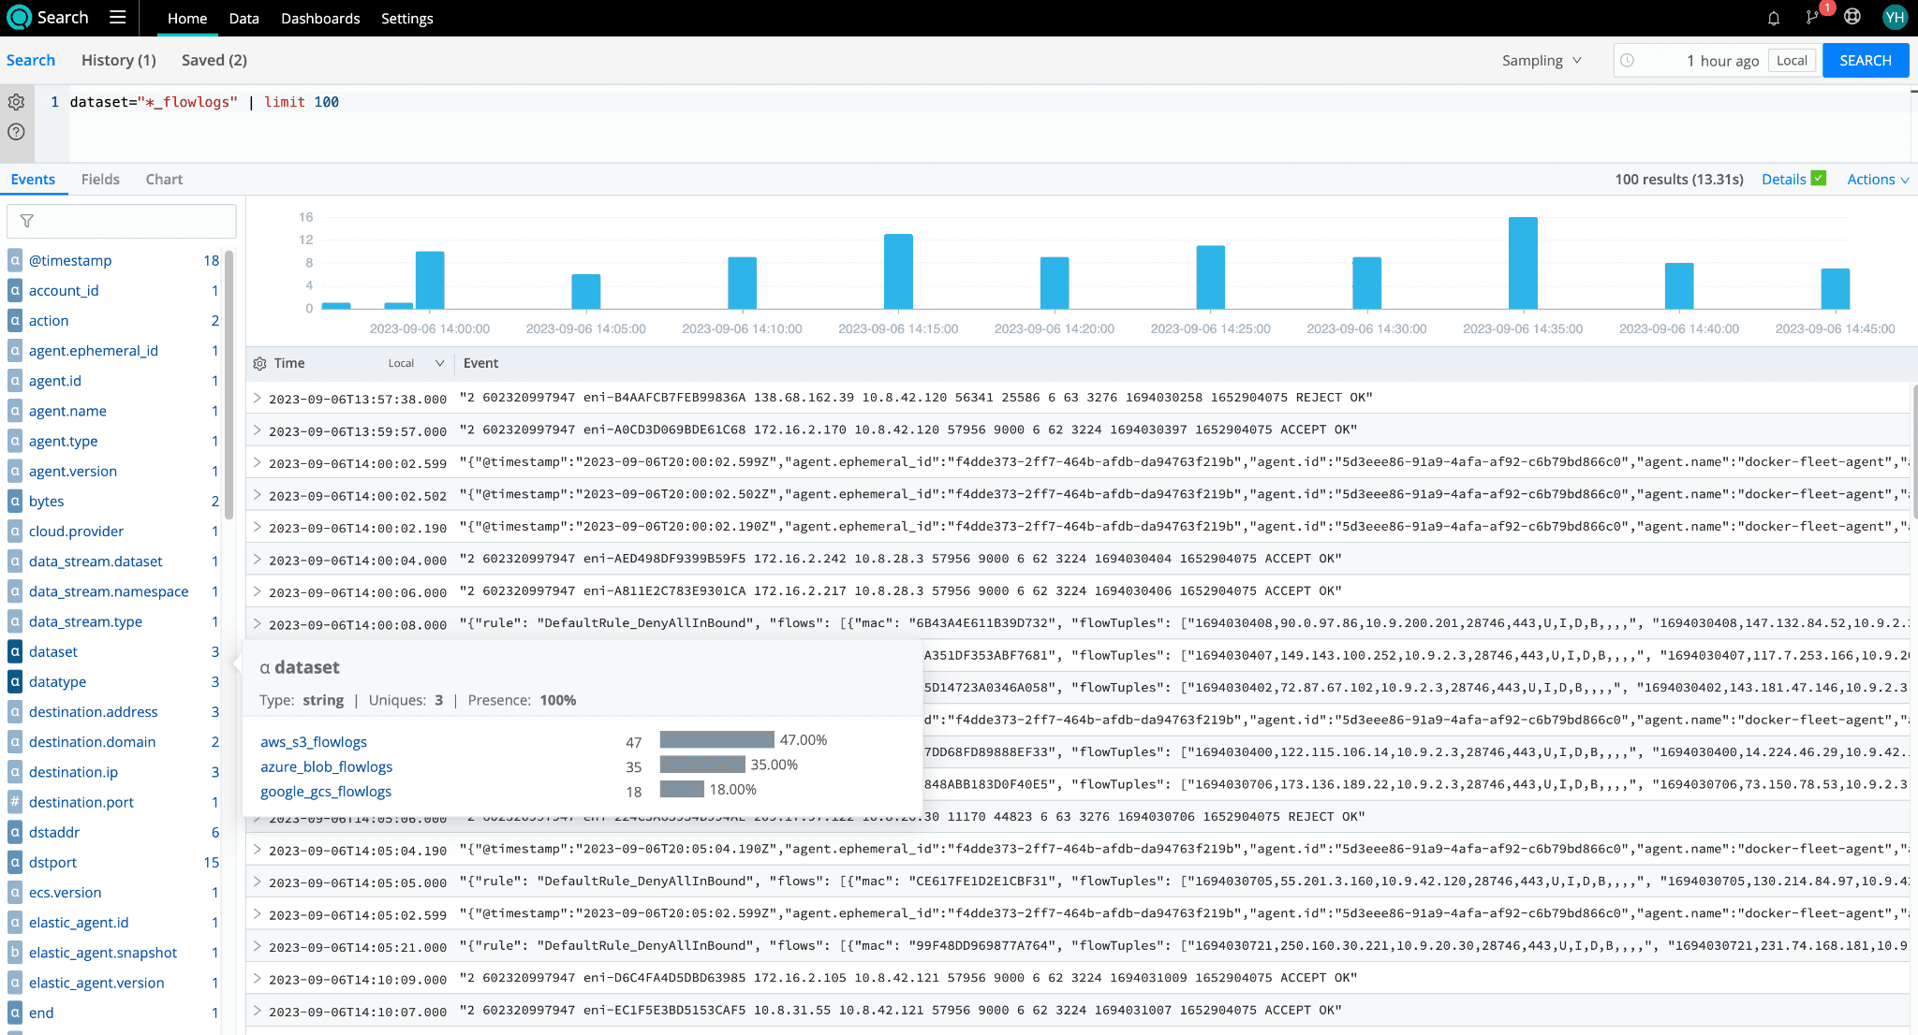Open the YH user avatar menu
1918x1035 pixels.
pyautogui.click(x=1895, y=18)
